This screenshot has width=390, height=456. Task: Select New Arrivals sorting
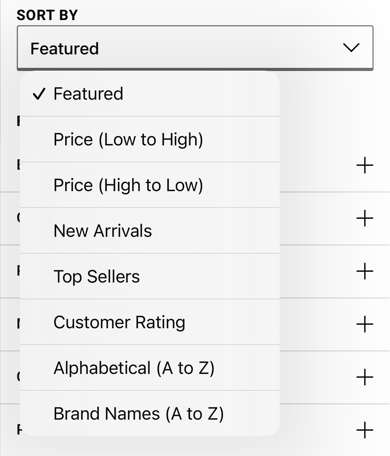(x=103, y=231)
